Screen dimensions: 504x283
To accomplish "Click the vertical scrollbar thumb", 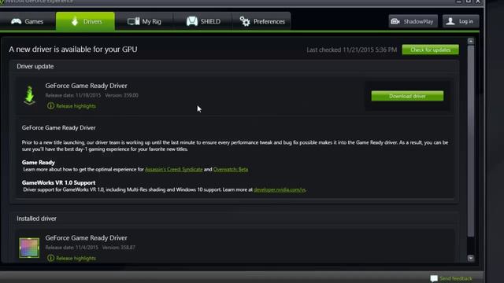I will (x=471, y=141).
